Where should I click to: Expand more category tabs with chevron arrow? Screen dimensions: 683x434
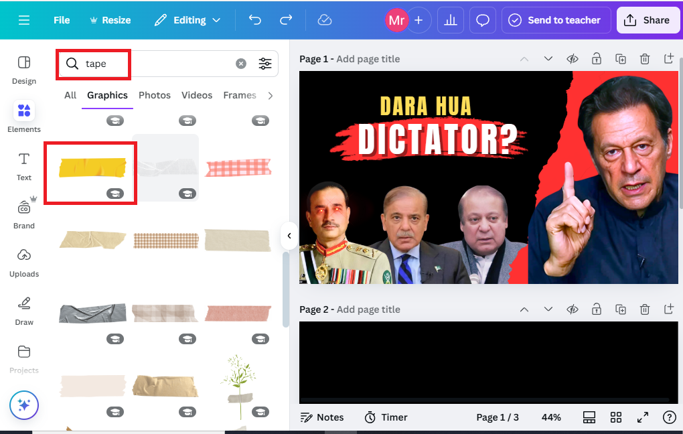pos(270,95)
